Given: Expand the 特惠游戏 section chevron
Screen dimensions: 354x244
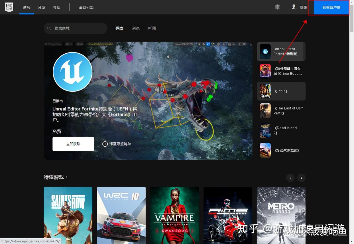Looking at the screenshot, I should pos(66,177).
